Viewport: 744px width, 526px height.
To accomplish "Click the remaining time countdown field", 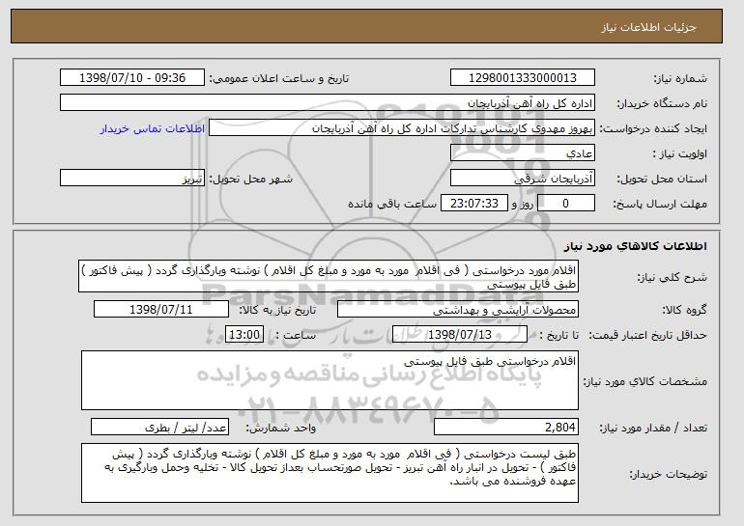I will tap(474, 204).
